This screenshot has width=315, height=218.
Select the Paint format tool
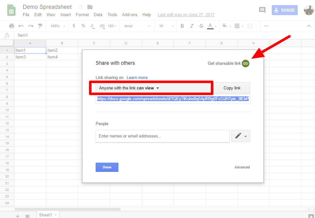coord(40,26)
